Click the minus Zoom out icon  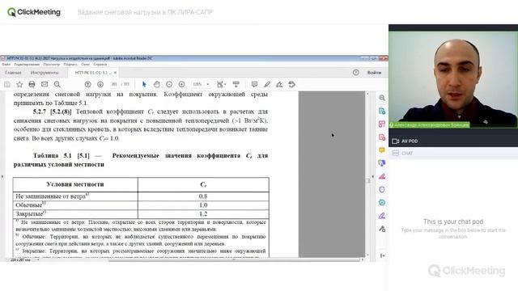click(169, 84)
